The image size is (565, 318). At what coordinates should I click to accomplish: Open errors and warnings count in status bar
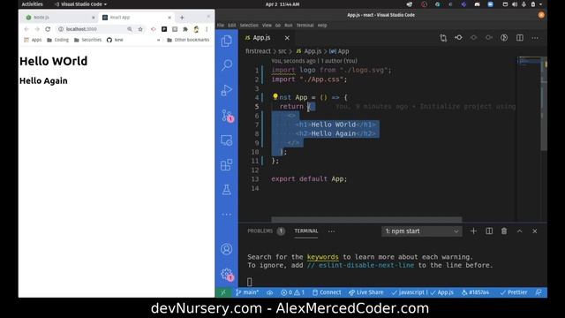tap(292, 292)
